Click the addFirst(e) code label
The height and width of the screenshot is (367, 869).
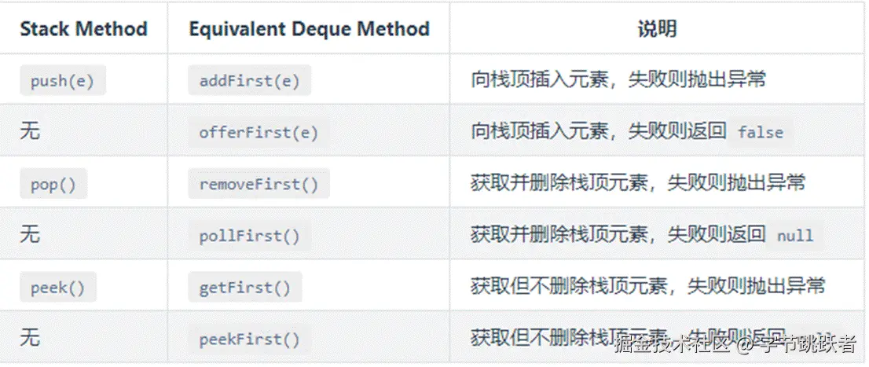coord(249,81)
